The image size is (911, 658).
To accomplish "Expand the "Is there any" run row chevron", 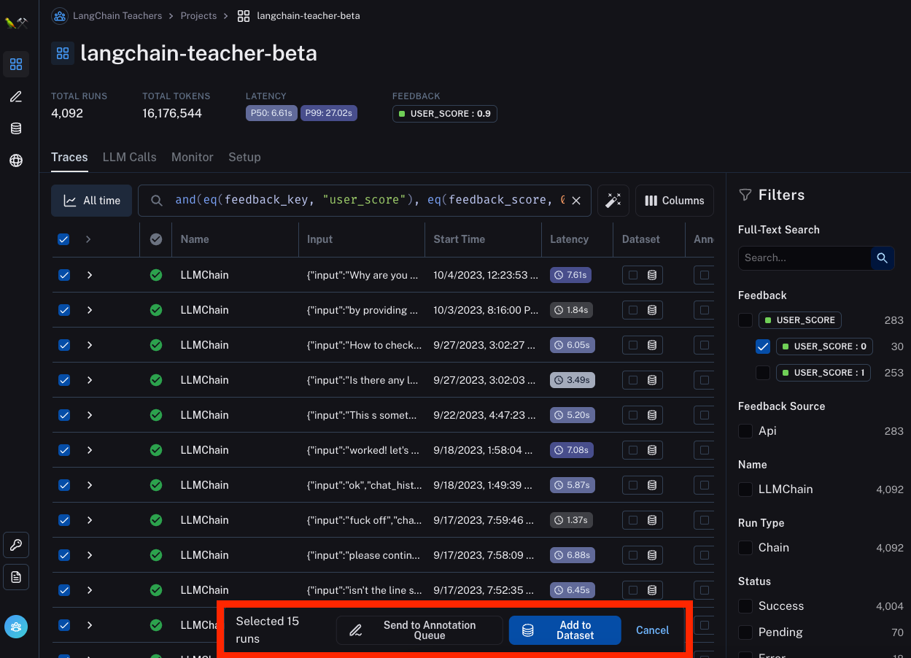I will 90,380.
